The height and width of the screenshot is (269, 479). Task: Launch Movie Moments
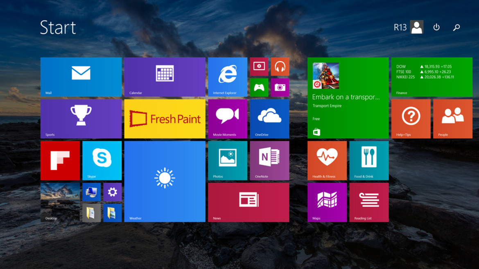tap(228, 119)
